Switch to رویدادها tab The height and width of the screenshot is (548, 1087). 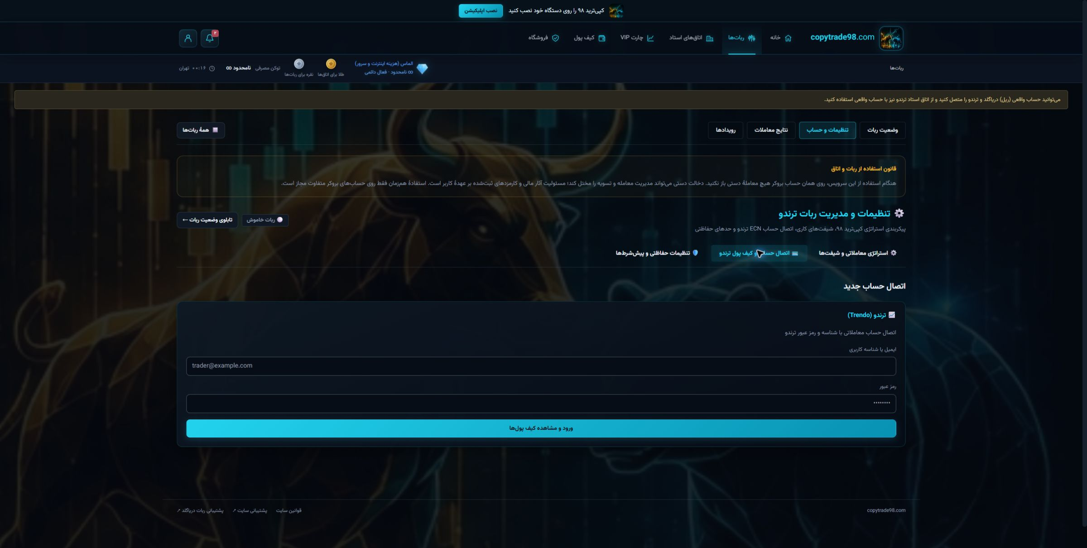click(x=726, y=130)
